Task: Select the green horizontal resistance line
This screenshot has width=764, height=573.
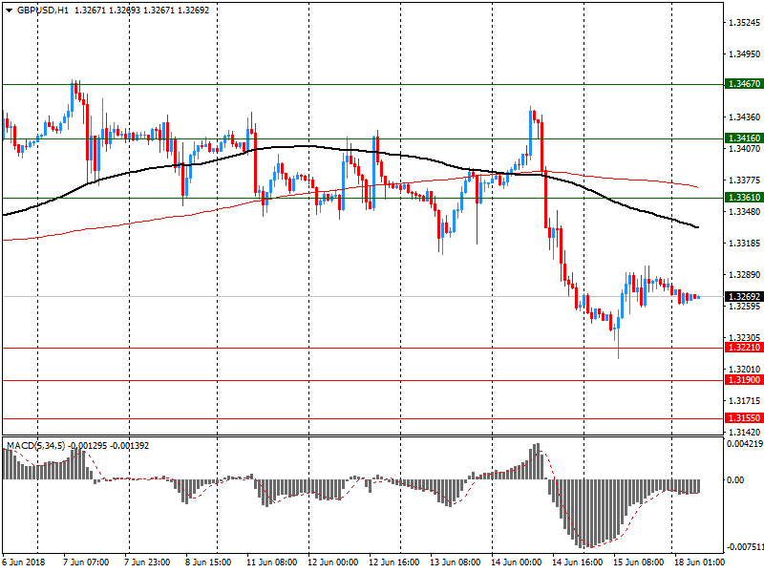Action: point(286,84)
